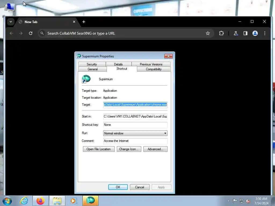Open the profile avatar icon

pyautogui.click(x=255, y=33)
